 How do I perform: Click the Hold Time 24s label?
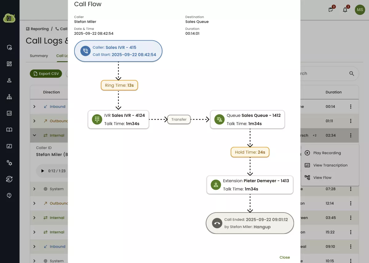pyautogui.click(x=250, y=152)
